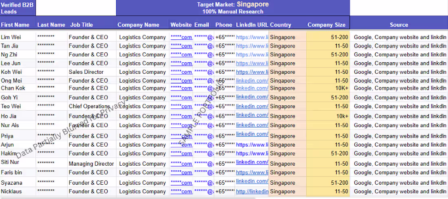Select the Verified B2B Leads title cell
This screenshot has width=448, height=199.
coord(18,8)
